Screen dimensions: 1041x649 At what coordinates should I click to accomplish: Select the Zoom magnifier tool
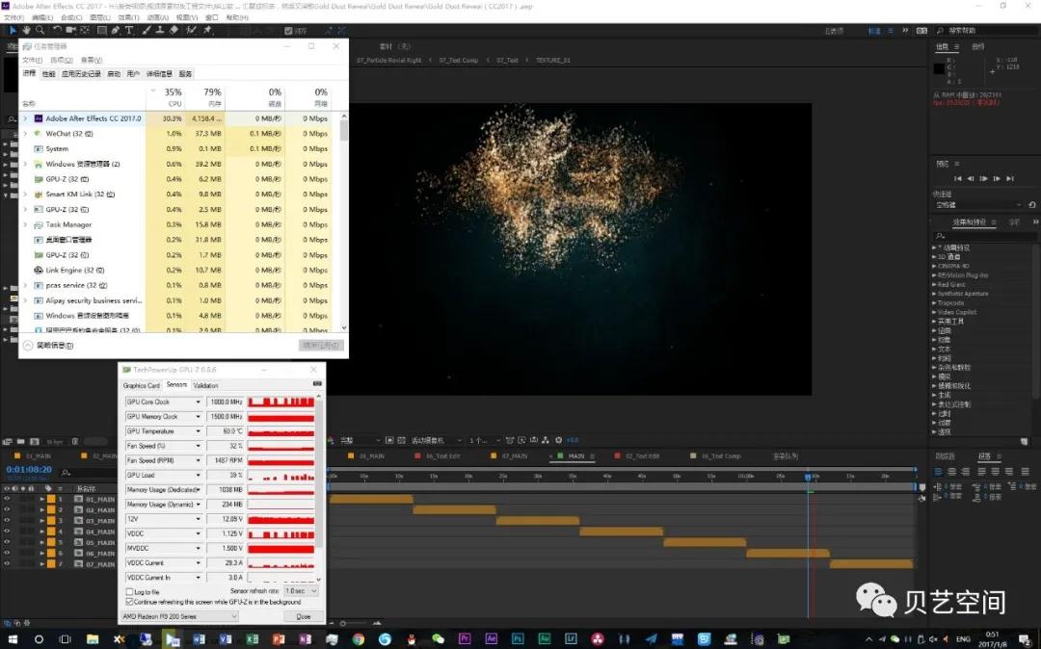pyautogui.click(x=41, y=30)
